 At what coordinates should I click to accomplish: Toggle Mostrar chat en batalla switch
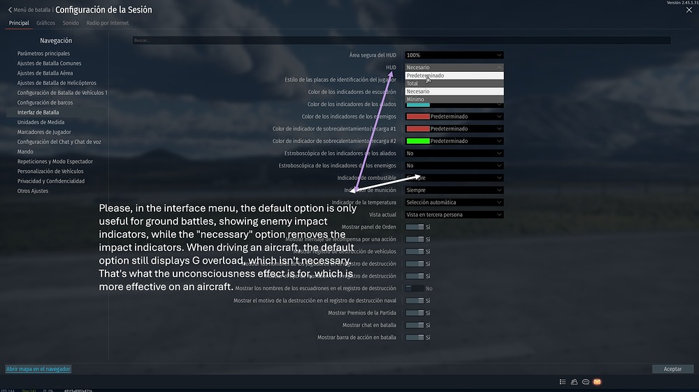(x=415, y=325)
